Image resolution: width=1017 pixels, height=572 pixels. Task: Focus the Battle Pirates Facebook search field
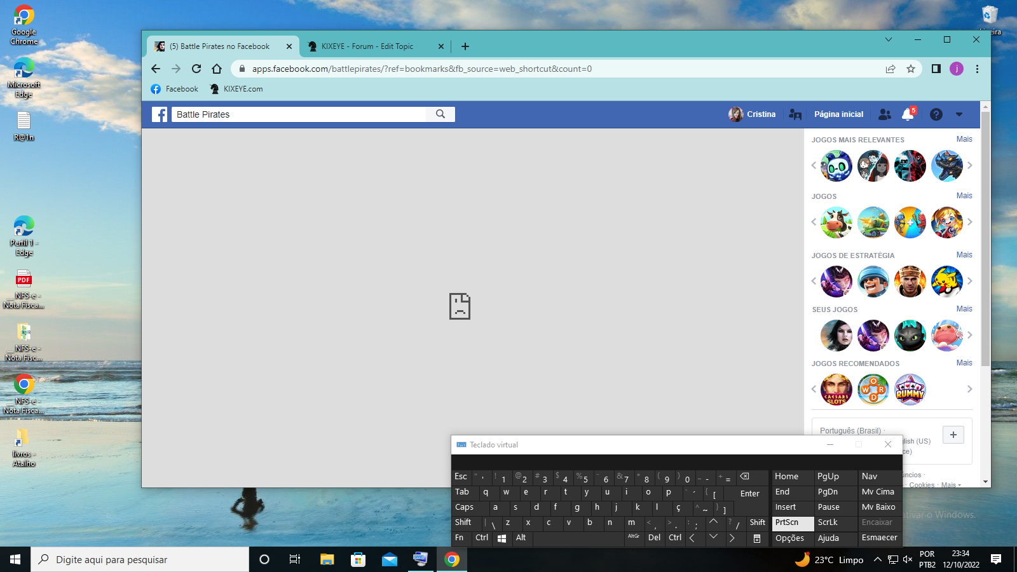click(x=299, y=114)
